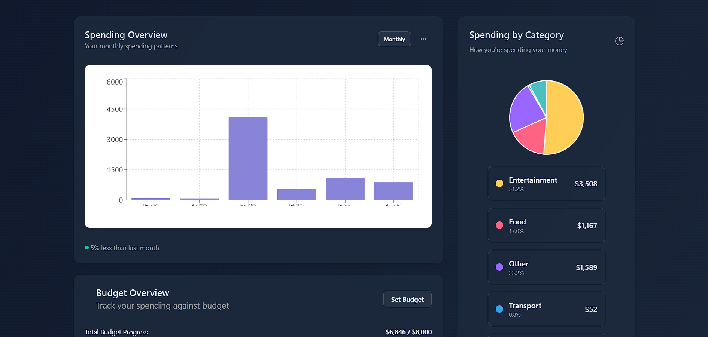
Task: Click the '$1,167' Food amount
Action: tap(587, 226)
